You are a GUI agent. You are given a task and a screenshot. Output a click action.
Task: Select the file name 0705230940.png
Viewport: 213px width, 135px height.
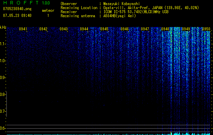(x=17, y=9)
